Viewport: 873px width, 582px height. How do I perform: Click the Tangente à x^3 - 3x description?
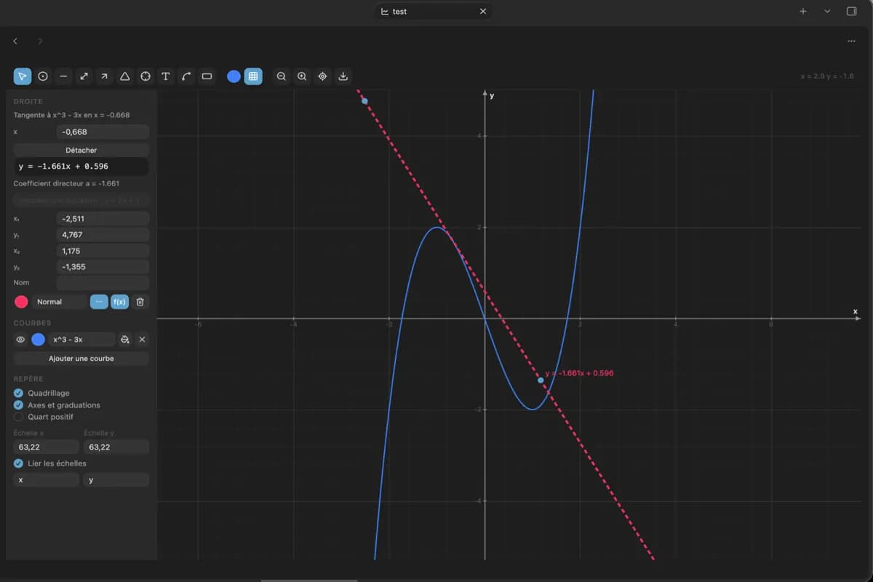71,116
